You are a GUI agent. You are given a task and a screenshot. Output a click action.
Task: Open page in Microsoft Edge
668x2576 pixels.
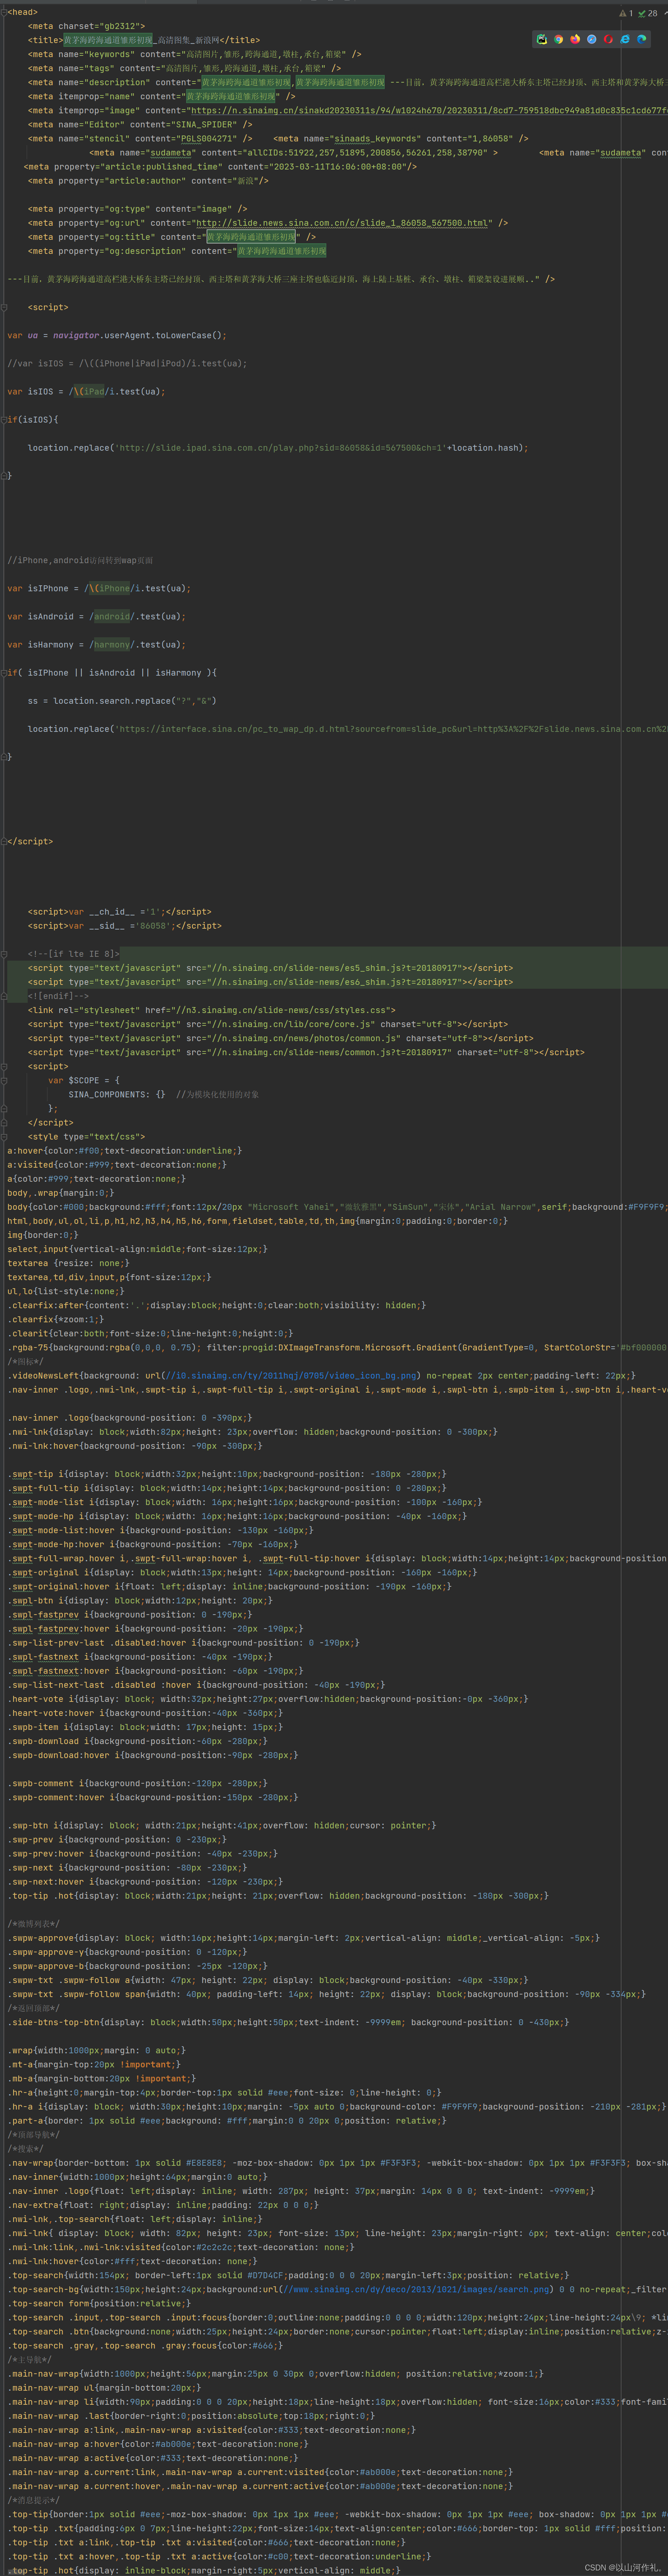642,39
